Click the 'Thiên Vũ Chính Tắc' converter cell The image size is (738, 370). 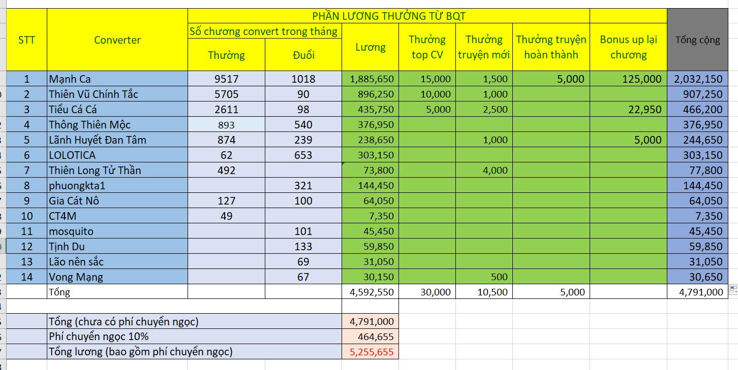pyautogui.click(x=117, y=94)
